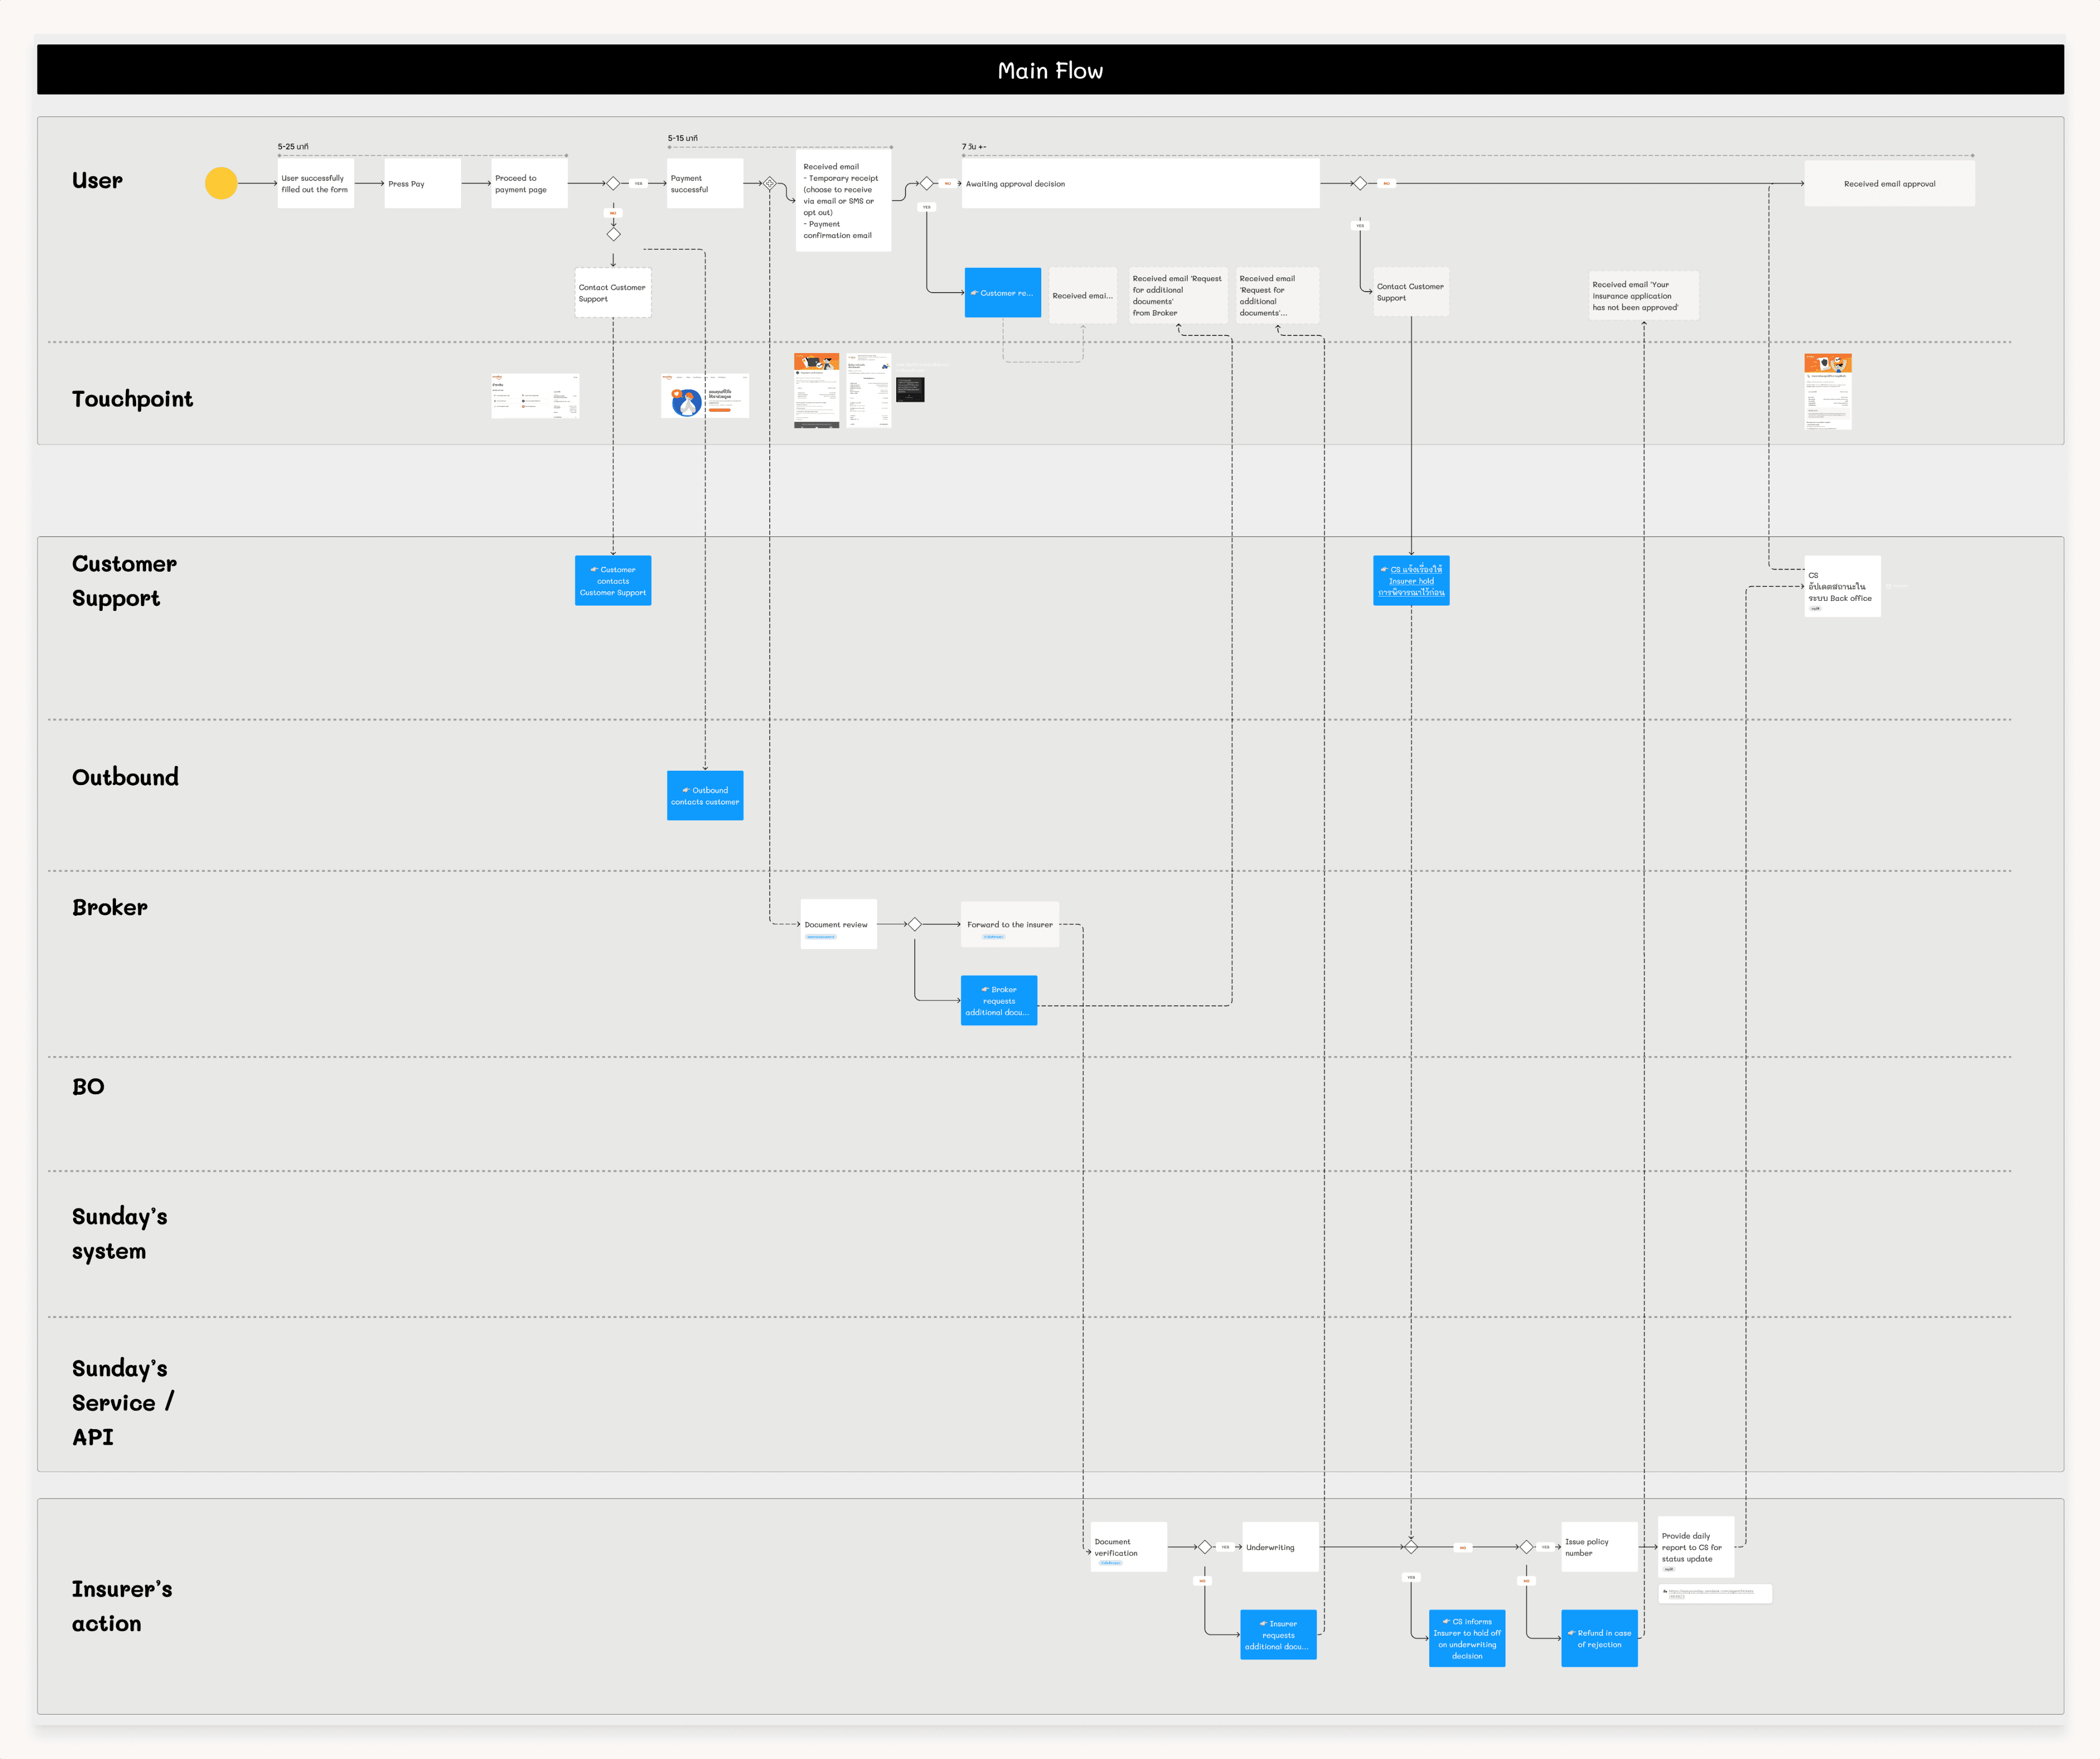
Task: Click the Broker requests additional docu card
Action: coord(998,1000)
